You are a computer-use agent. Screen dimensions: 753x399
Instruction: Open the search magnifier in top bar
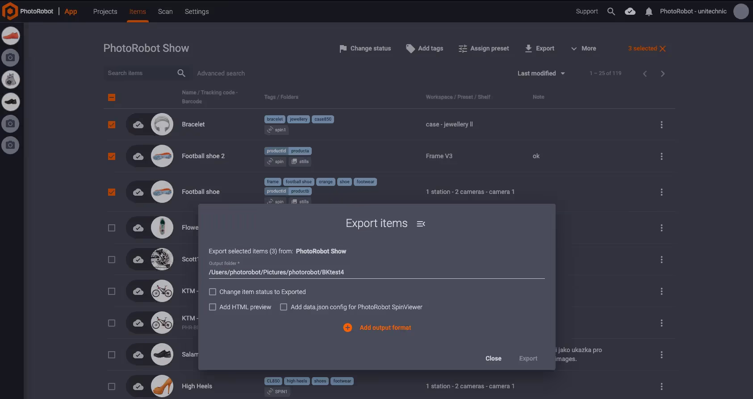(611, 12)
